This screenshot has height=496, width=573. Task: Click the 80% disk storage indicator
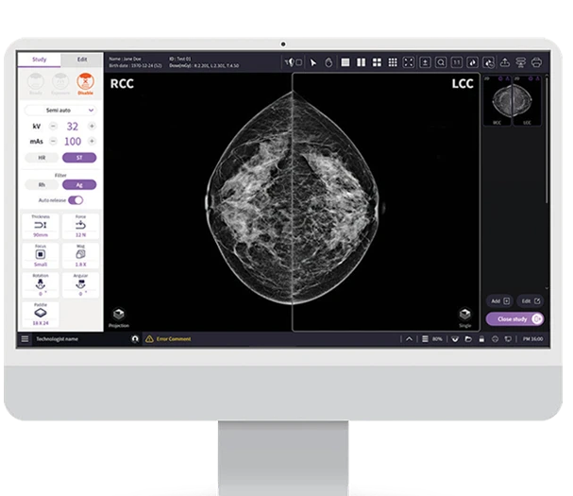[432, 339]
